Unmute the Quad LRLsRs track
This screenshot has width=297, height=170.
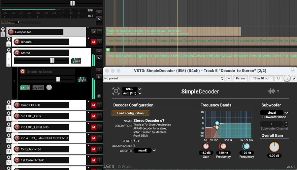94,105
